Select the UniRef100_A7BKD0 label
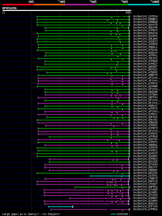Viewport: 162px width, 216px height. [x=145, y=72]
